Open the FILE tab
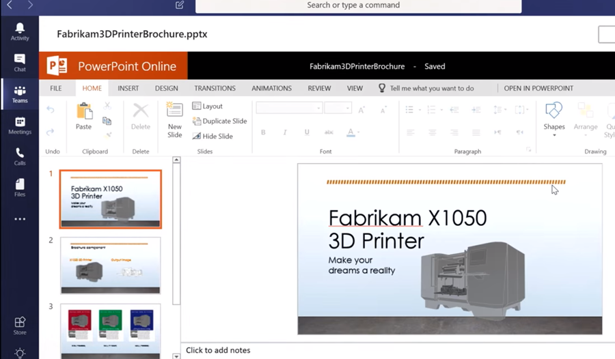Viewport: 615px width, 359px height. click(56, 88)
